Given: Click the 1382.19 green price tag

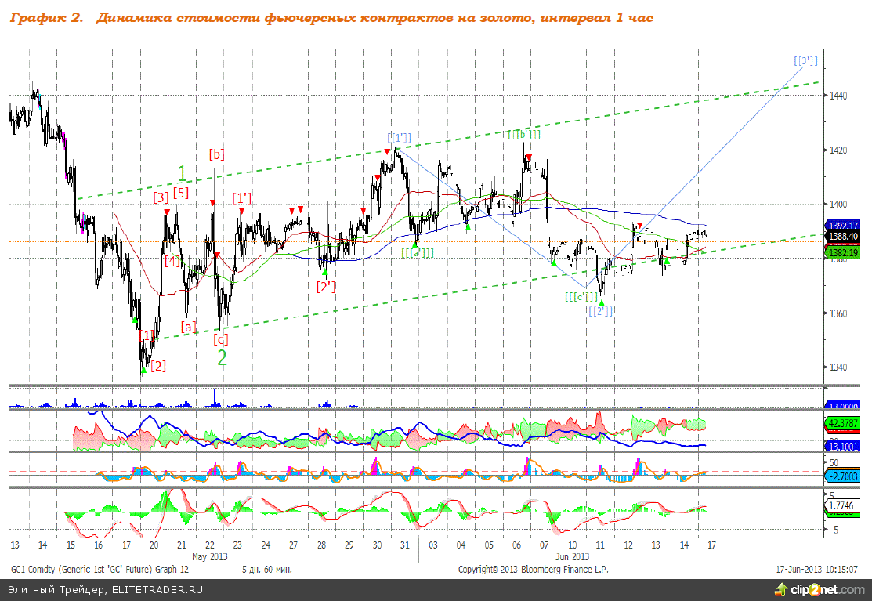Looking at the screenshot, I should tap(843, 252).
